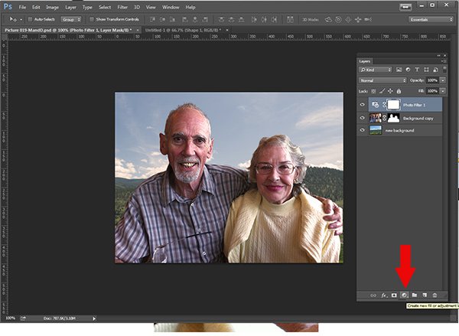Toggle visibility of Background copy layer

tap(363, 118)
